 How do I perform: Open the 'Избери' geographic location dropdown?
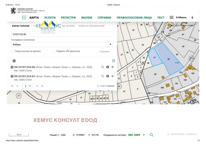tap(62, 44)
